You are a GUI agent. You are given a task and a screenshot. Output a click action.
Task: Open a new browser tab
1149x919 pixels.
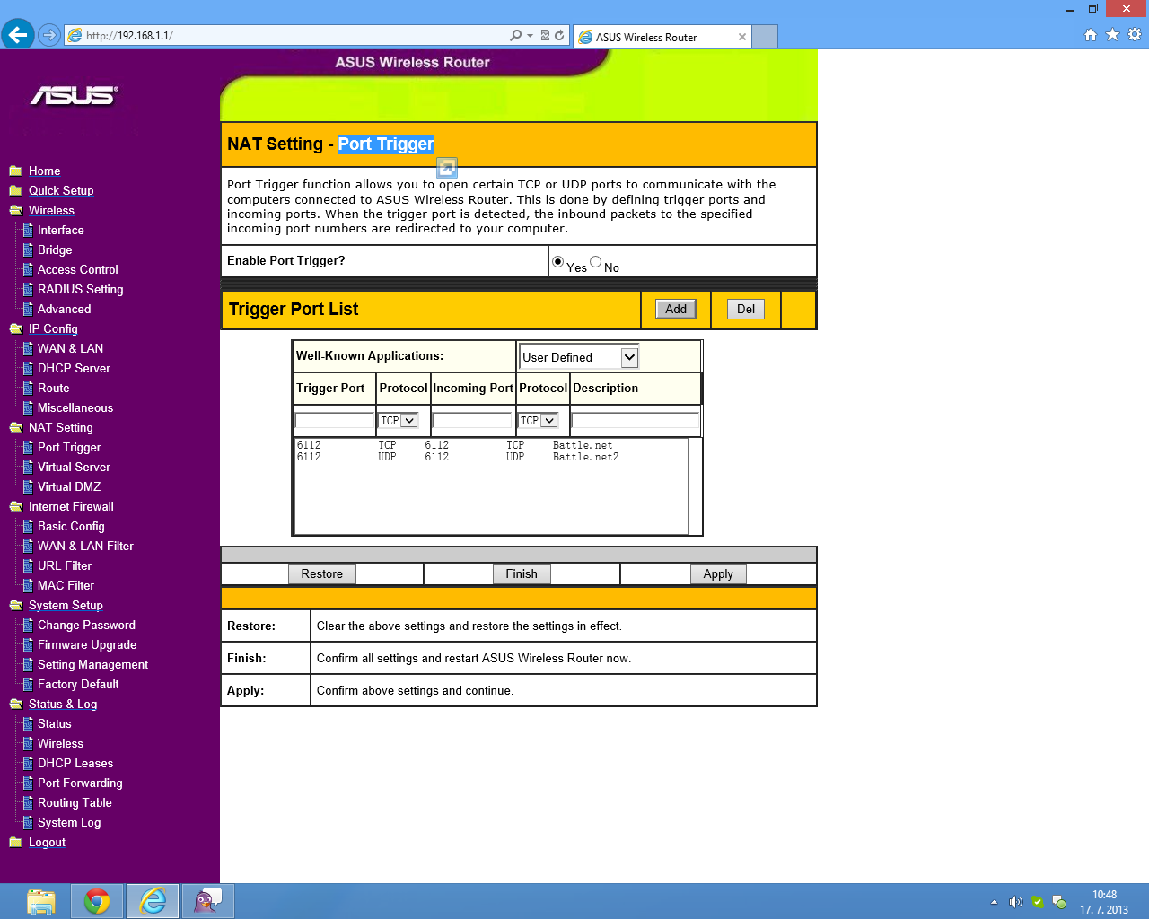pyautogui.click(x=765, y=37)
